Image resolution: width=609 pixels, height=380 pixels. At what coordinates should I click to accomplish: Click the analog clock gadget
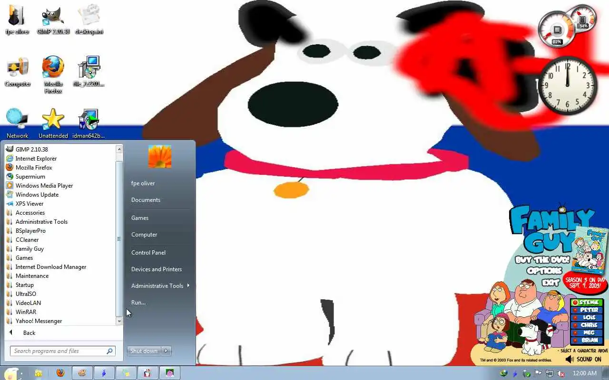567,86
